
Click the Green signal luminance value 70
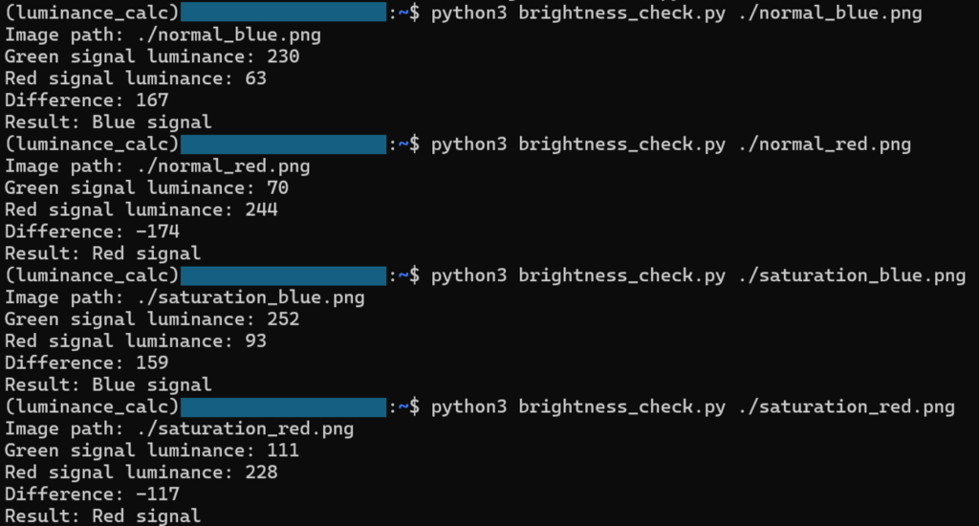(x=277, y=188)
